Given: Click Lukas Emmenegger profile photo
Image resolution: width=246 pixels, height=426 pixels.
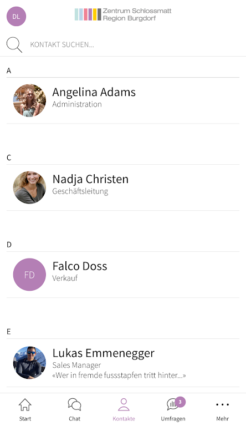Looking at the screenshot, I should (x=29, y=363).
